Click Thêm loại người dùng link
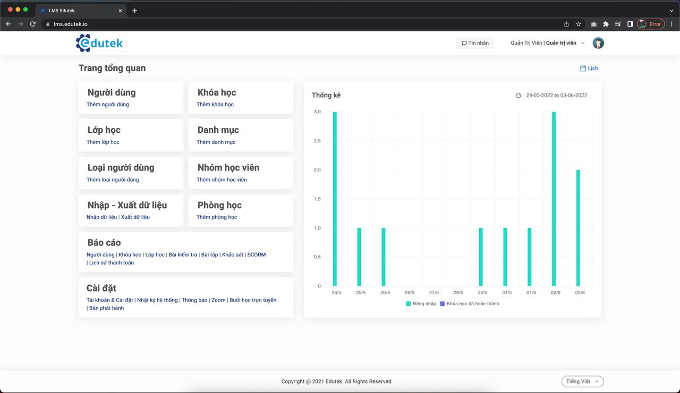680x393 pixels. point(113,180)
